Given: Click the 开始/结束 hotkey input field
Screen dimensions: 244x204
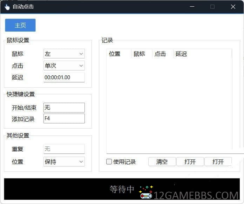Looking at the screenshot, I should pos(64,108).
